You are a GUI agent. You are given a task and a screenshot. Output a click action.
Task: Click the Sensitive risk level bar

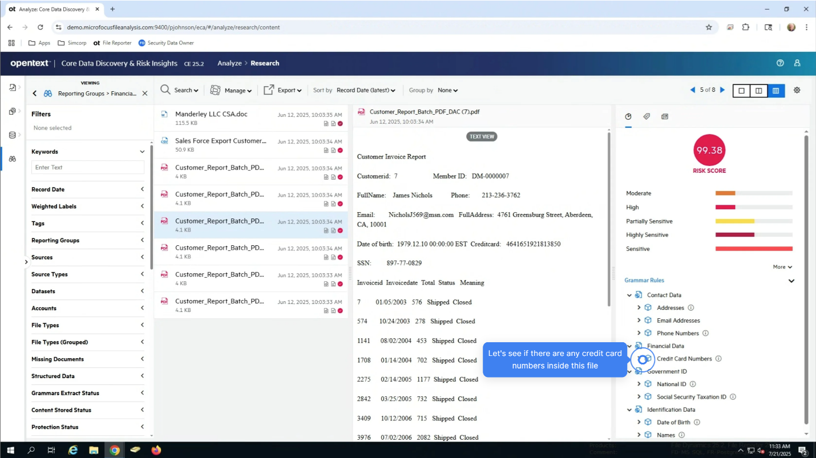[753, 248]
